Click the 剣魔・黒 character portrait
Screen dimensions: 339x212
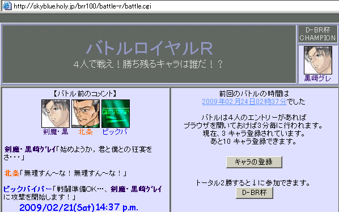(x=56, y=114)
